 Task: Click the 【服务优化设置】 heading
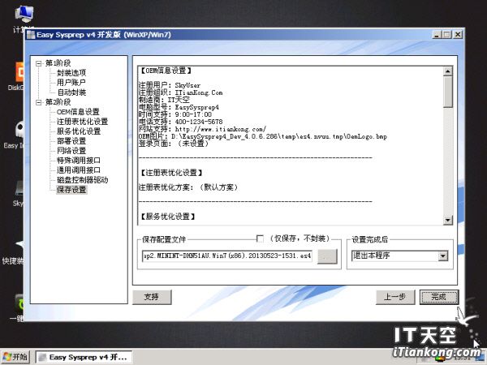point(168,217)
